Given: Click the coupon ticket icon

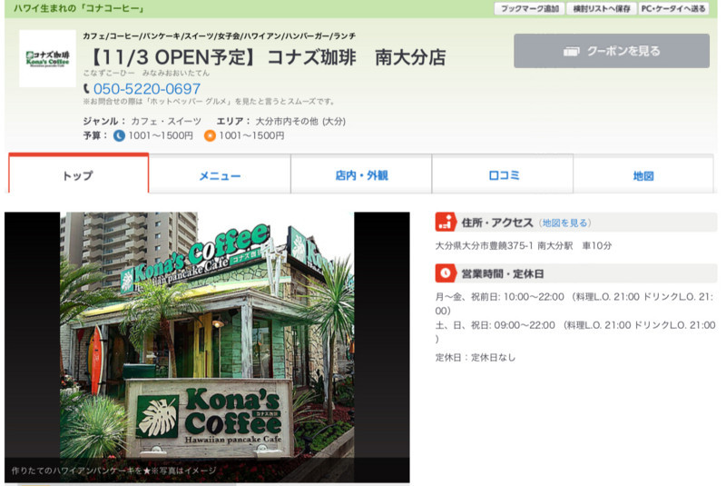Looking at the screenshot, I should coord(571,52).
